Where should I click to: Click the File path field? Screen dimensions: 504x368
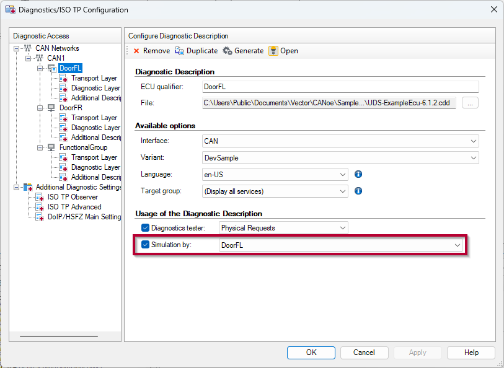click(329, 103)
